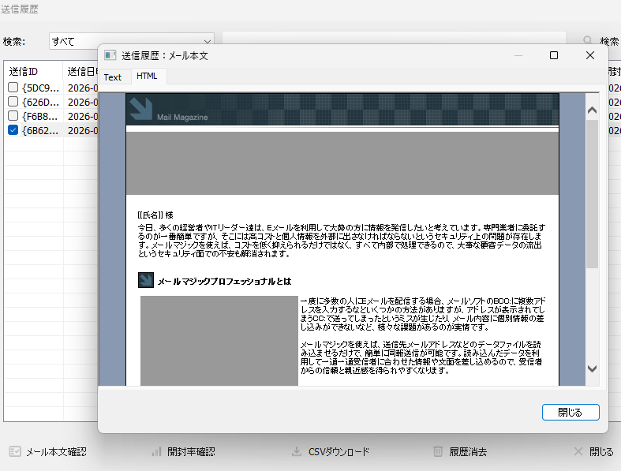Check the {626D... row checkbox
This screenshot has height=471, width=621.
[x=13, y=102]
